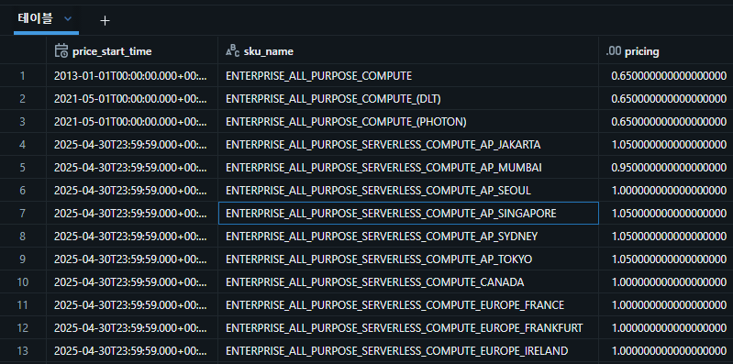733x364 pixels.
Task: Click the SERVERLESS_COMPUTE_CANADA sku cell
Action: [x=408, y=281]
